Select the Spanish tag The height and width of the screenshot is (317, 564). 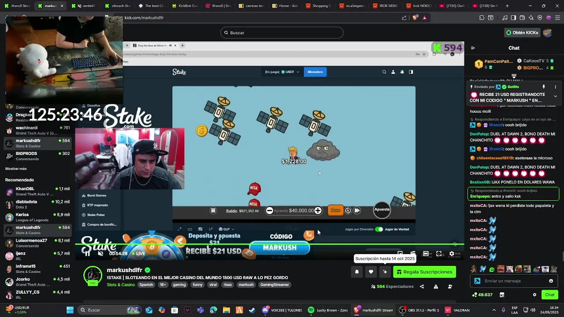coord(146,285)
